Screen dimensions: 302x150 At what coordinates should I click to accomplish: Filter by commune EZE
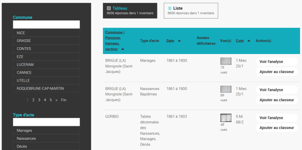click(46, 57)
